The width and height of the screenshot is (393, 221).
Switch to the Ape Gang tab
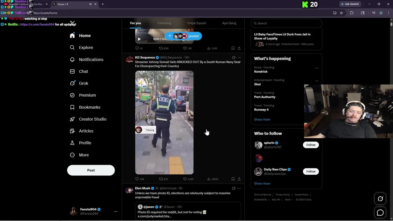[x=229, y=23]
